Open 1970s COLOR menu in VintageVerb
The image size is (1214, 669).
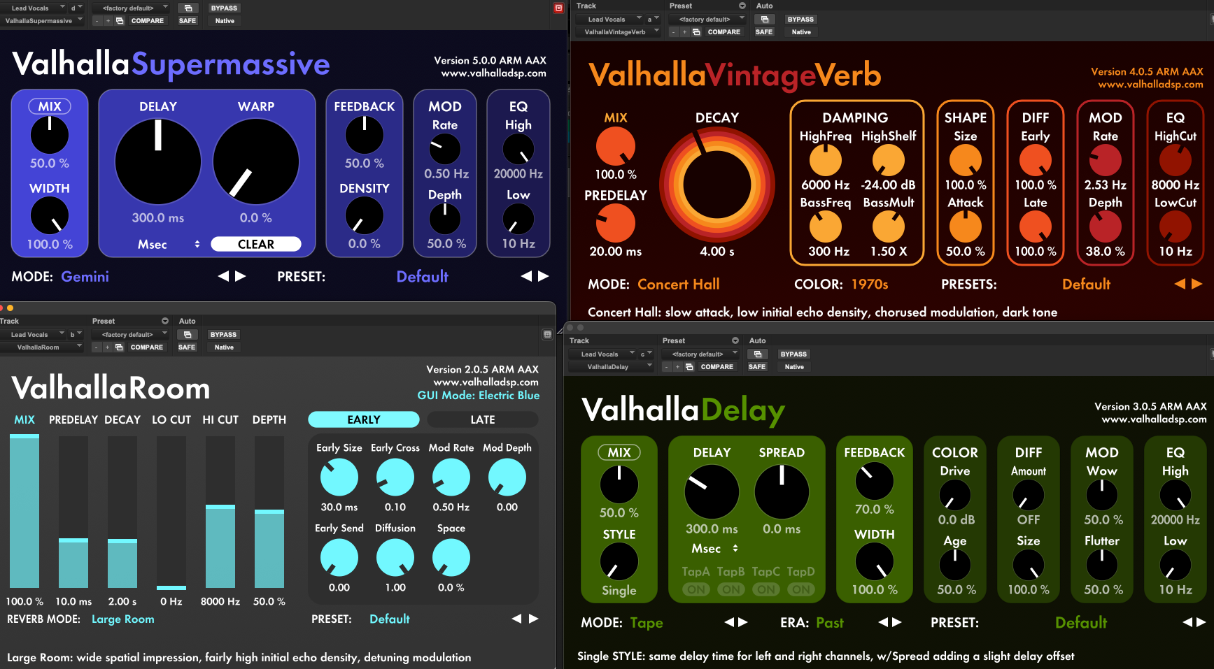pyautogui.click(x=870, y=285)
